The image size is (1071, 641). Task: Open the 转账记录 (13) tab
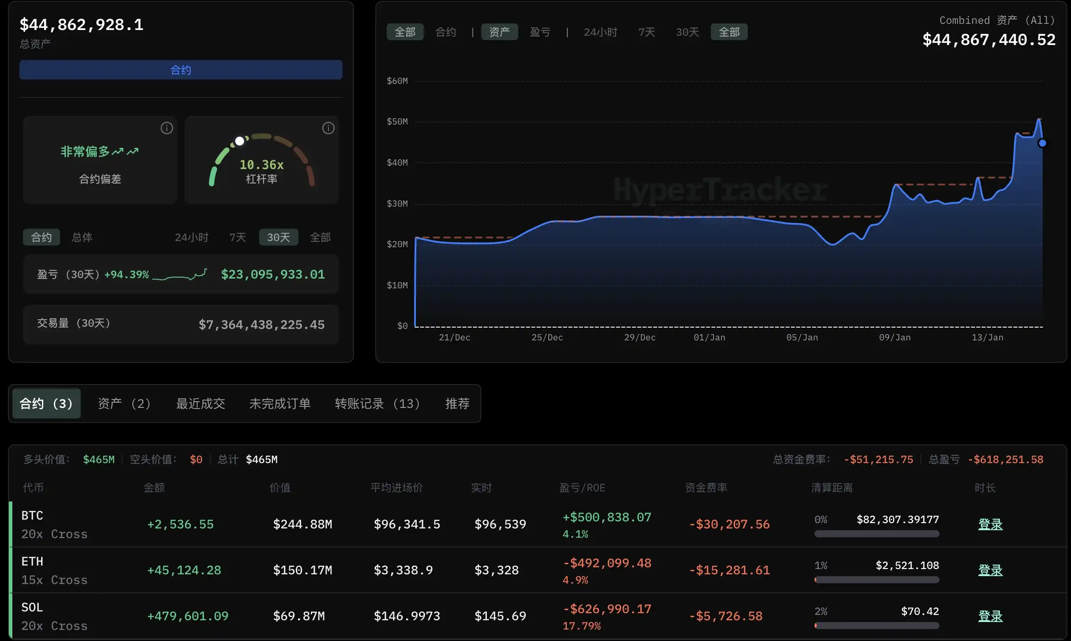[377, 403]
